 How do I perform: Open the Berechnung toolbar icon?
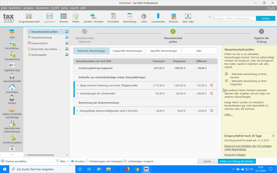(x=129, y=18)
